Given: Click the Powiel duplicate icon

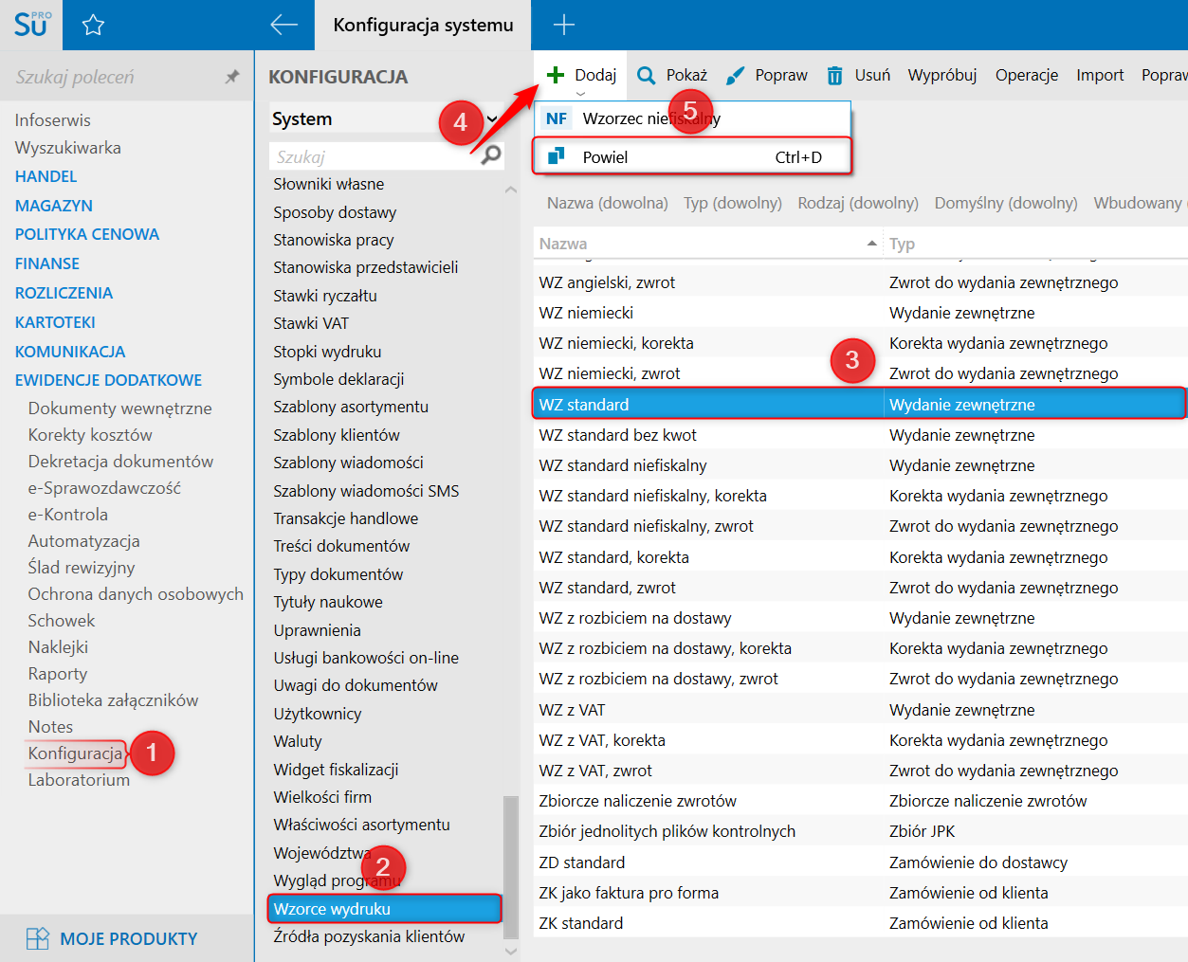Looking at the screenshot, I should pos(557,156).
